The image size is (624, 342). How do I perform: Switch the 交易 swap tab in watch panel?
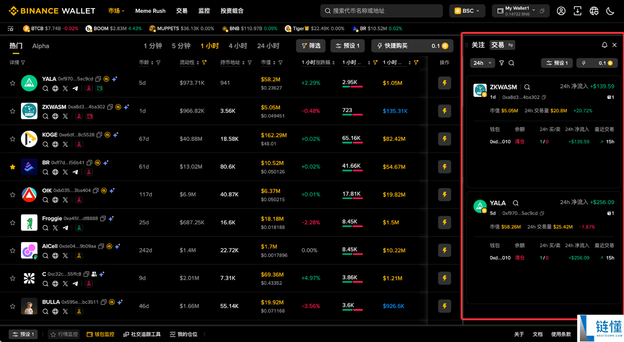click(x=502, y=45)
